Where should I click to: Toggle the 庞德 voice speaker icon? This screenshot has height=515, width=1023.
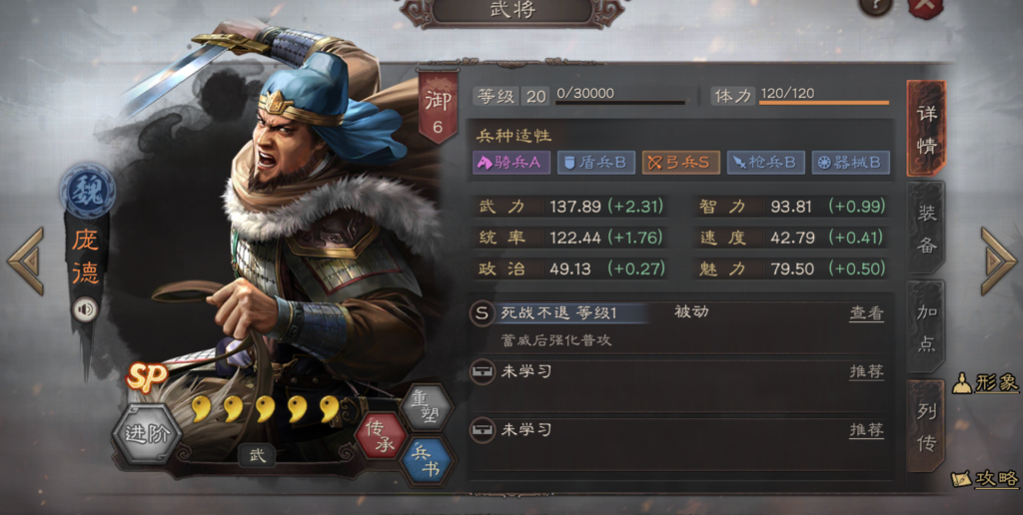coord(86,310)
